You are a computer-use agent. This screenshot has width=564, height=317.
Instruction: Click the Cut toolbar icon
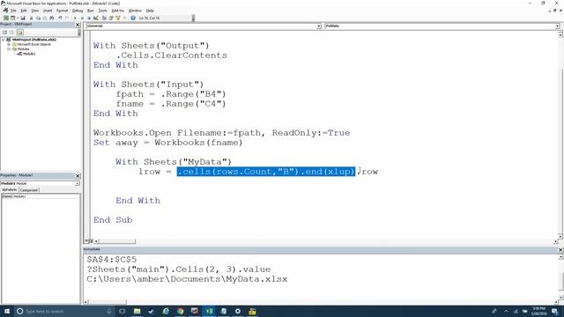point(32,18)
